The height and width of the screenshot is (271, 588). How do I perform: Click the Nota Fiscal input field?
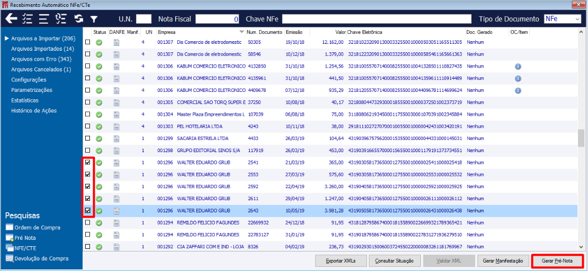pyautogui.click(x=218, y=19)
